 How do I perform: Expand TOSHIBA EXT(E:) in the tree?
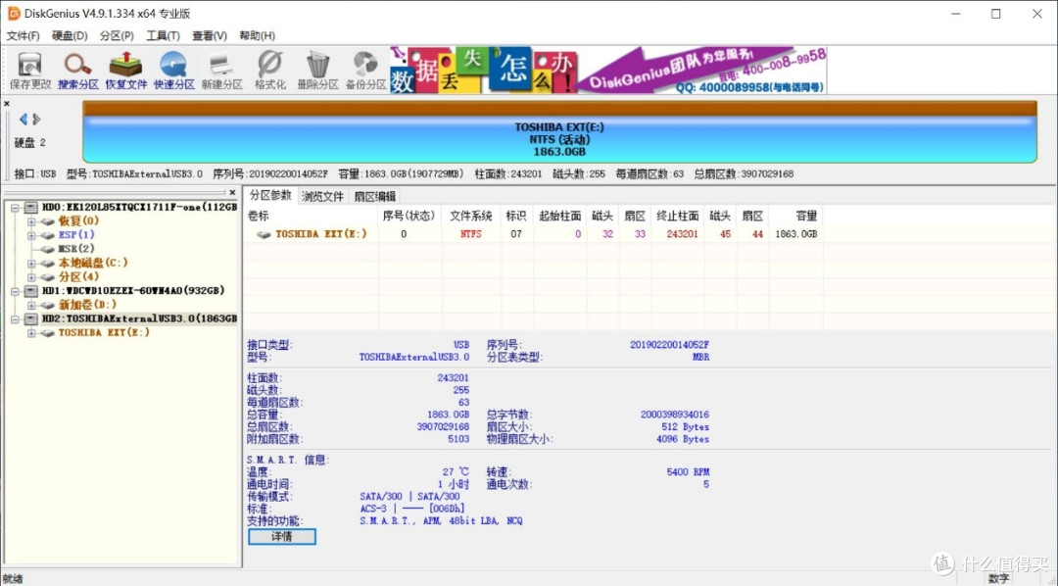31,333
